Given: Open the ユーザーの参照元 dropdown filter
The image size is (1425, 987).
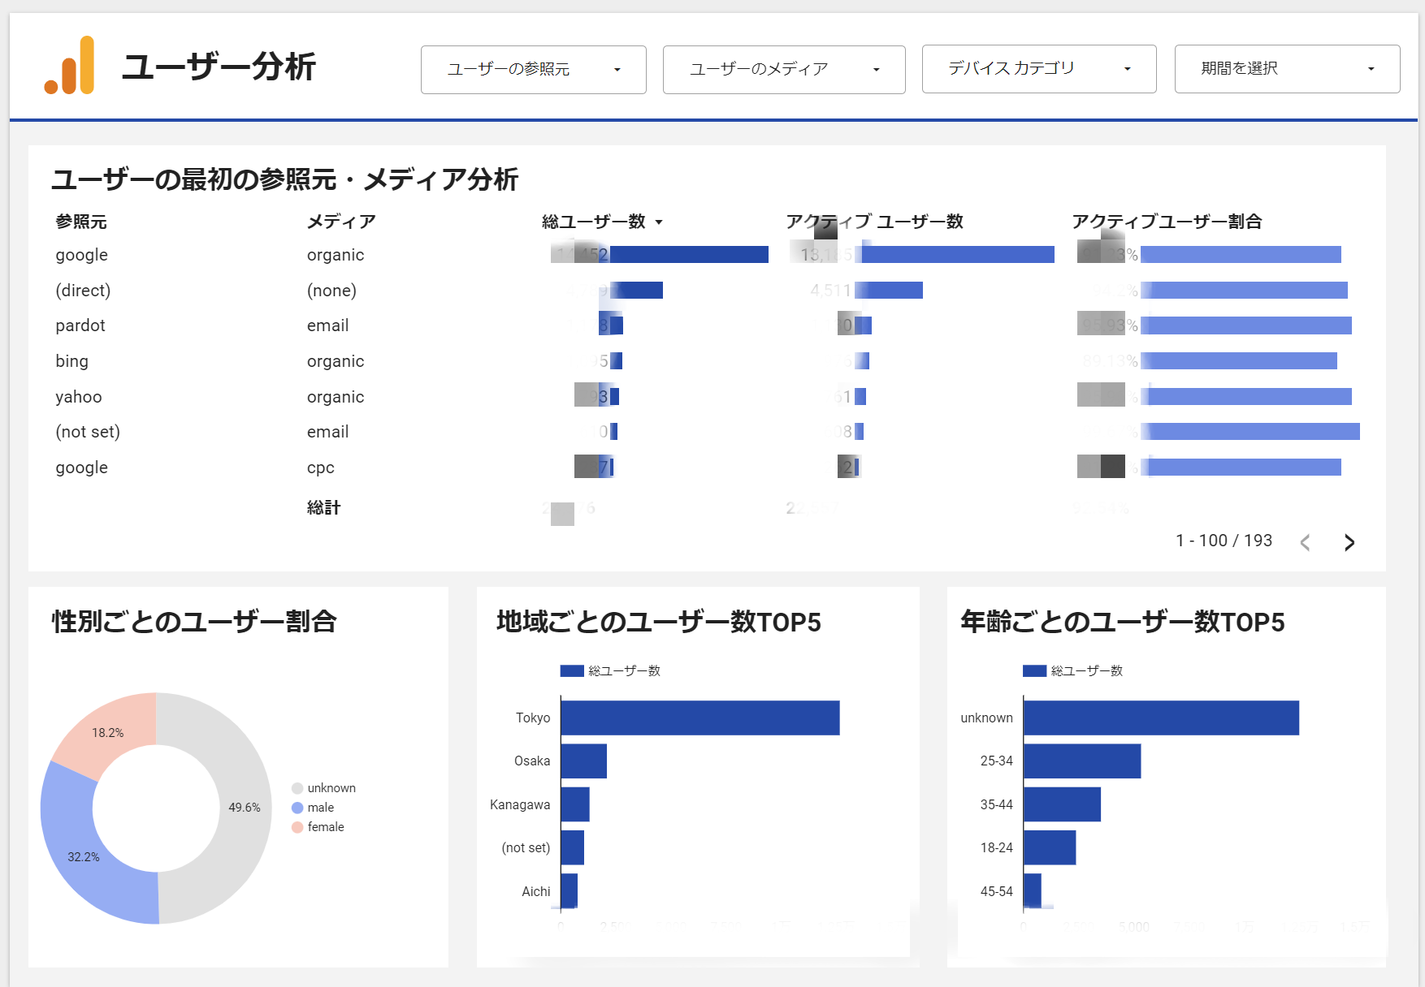Looking at the screenshot, I should 533,70.
